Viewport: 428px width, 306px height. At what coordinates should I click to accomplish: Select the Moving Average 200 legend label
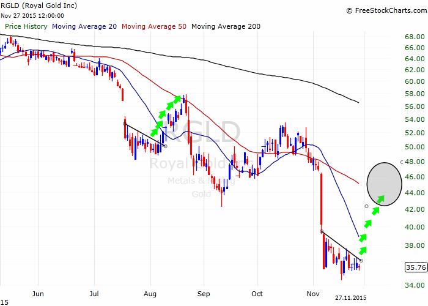tap(226, 26)
